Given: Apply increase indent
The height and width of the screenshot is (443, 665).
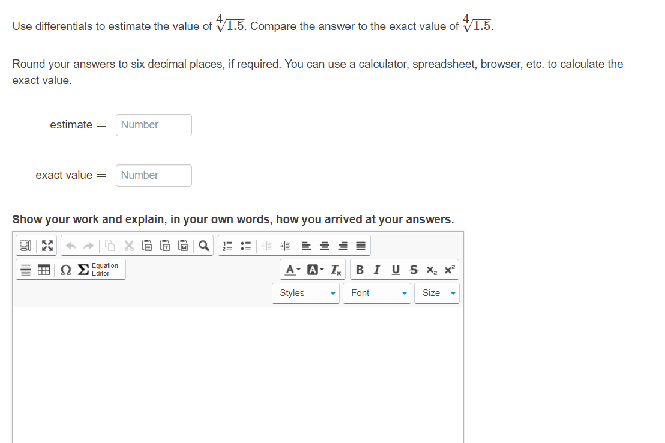Looking at the screenshot, I should click(285, 246).
